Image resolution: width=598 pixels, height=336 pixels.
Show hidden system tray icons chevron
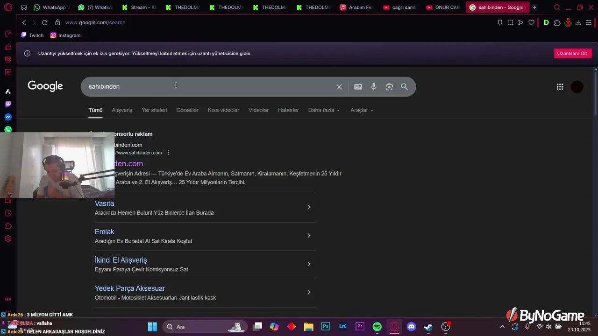[502, 327]
